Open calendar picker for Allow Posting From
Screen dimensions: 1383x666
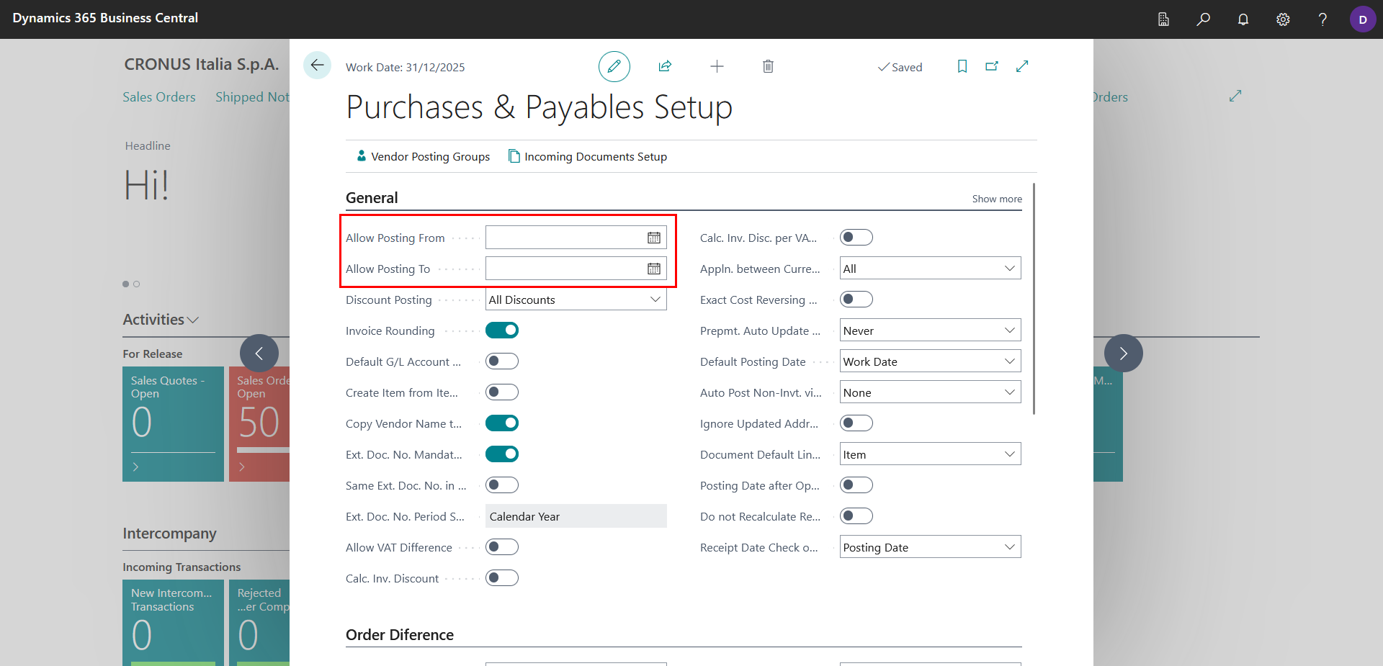pyautogui.click(x=653, y=238)
